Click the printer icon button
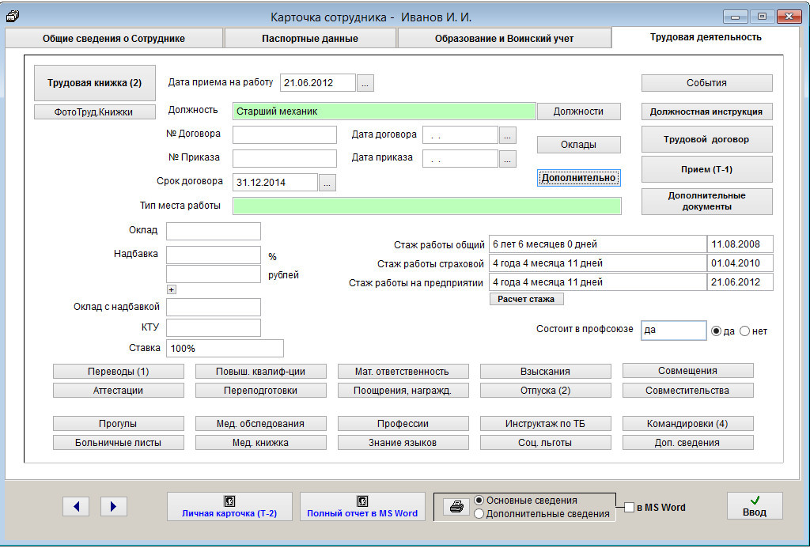810x548 pixels. pos(456,507)
